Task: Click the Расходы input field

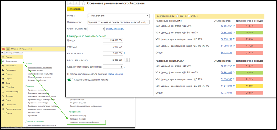Action: (x=112, y=47)
